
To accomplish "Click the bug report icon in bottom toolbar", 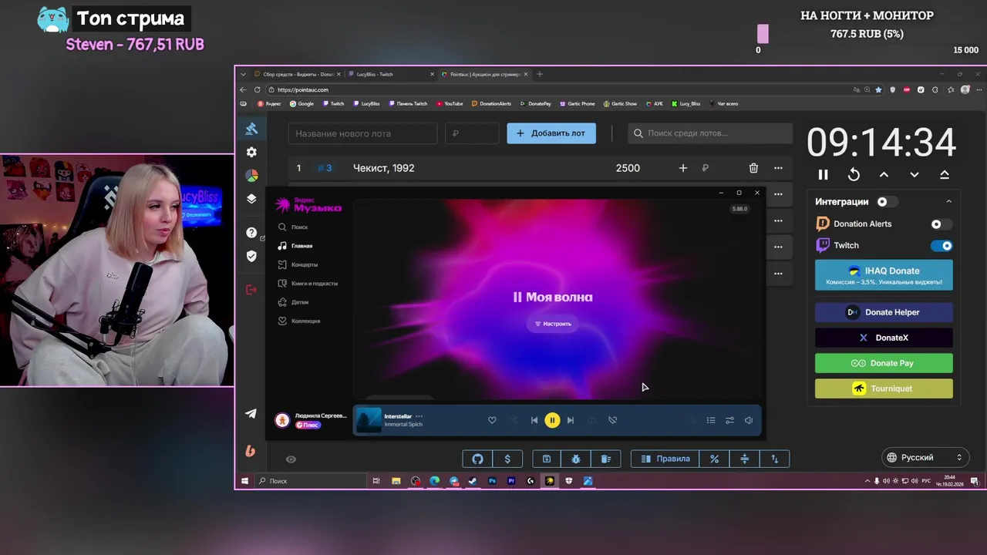I will 576,459.
